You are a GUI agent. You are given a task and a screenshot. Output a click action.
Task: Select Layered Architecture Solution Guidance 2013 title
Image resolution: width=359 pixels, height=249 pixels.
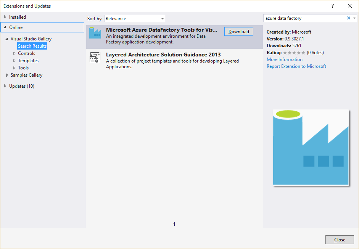(x=163, y=55)
